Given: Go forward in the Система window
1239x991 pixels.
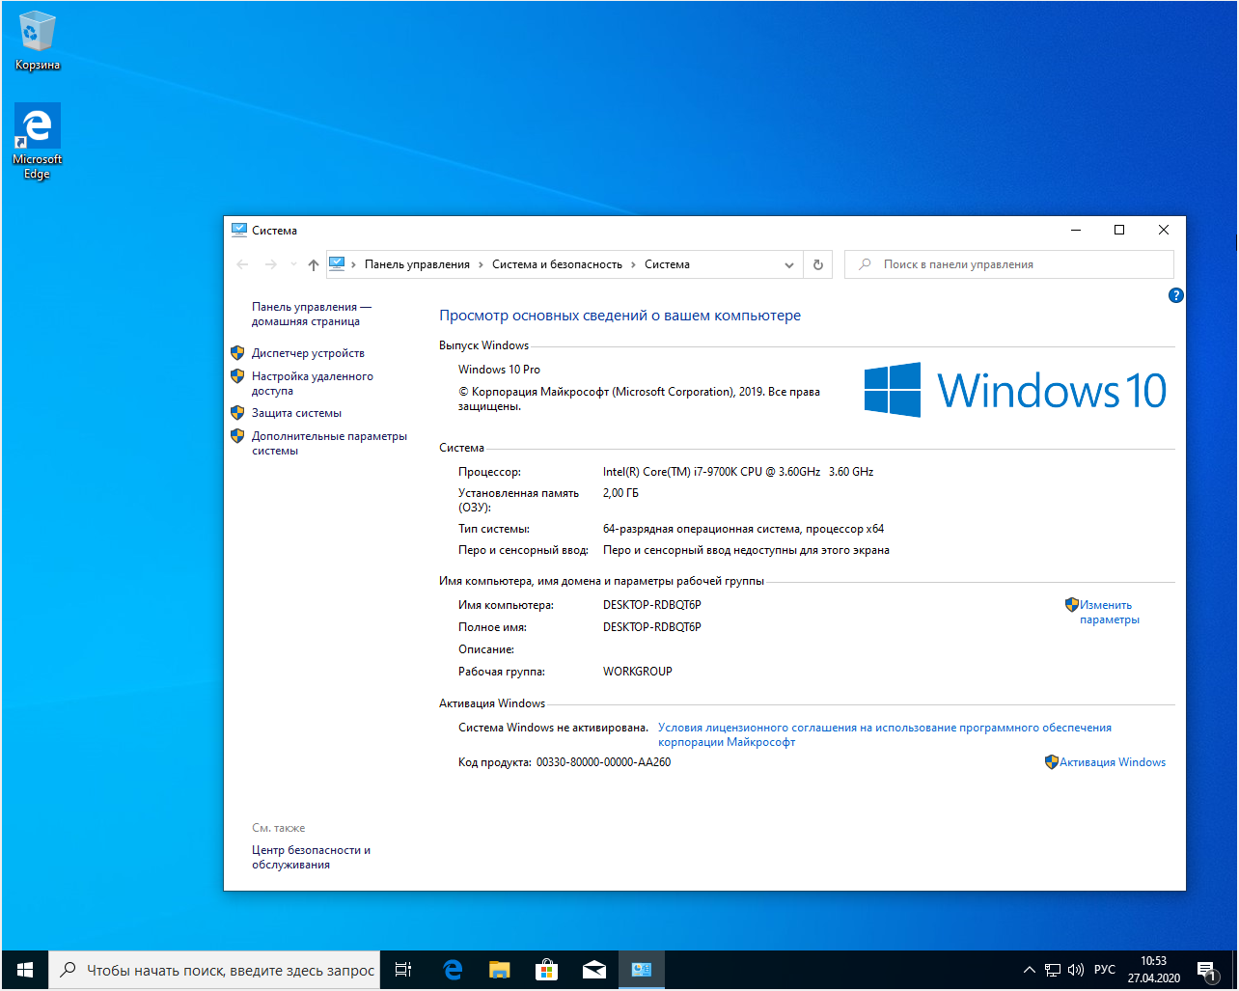Looking at the screenshot, I should (271, 264).
